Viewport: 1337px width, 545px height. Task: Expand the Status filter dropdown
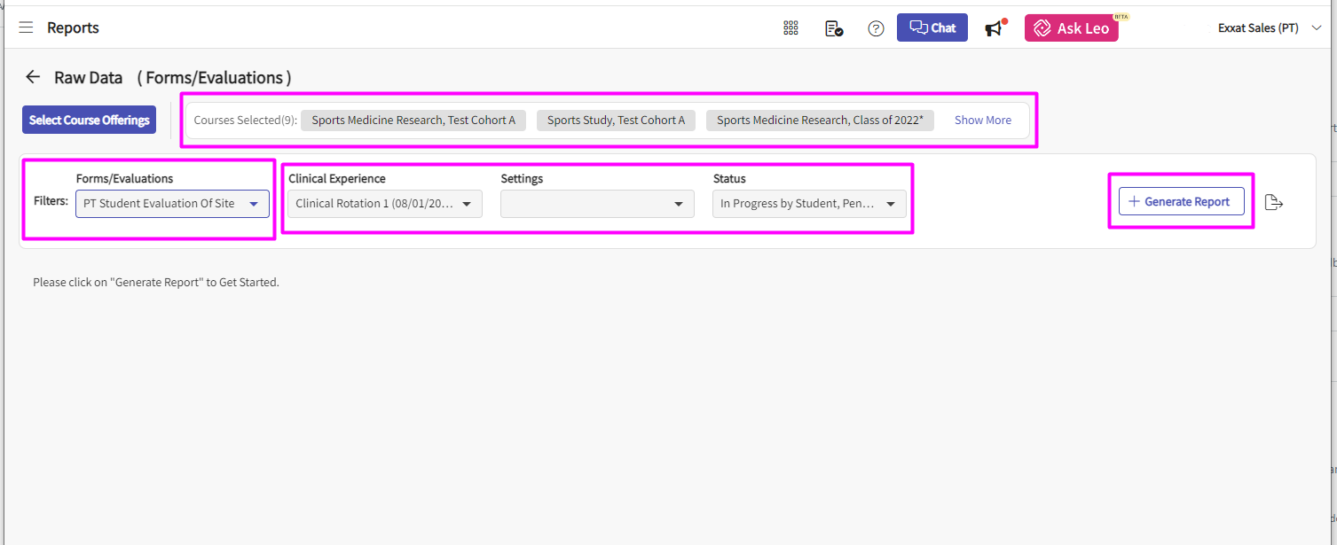pyautogui.click(x=809, y=204)
